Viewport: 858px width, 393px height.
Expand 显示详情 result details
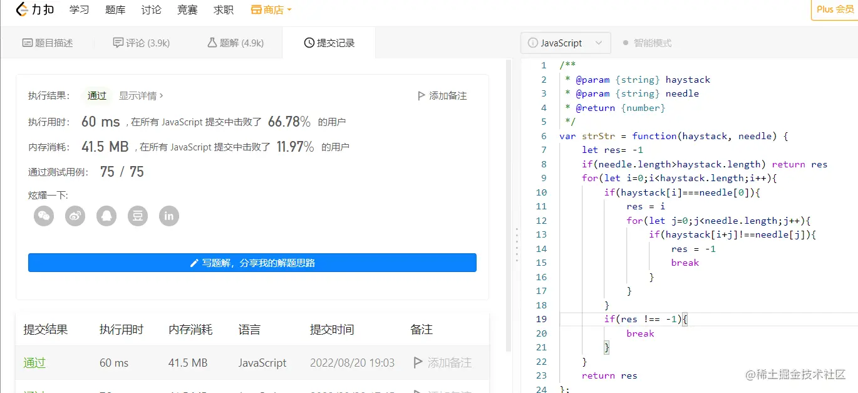coord(141,96)
